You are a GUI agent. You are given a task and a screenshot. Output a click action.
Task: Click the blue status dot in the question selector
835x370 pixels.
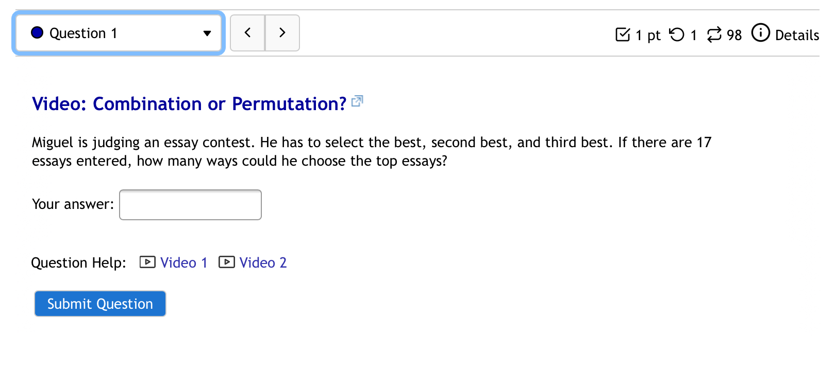37,32
